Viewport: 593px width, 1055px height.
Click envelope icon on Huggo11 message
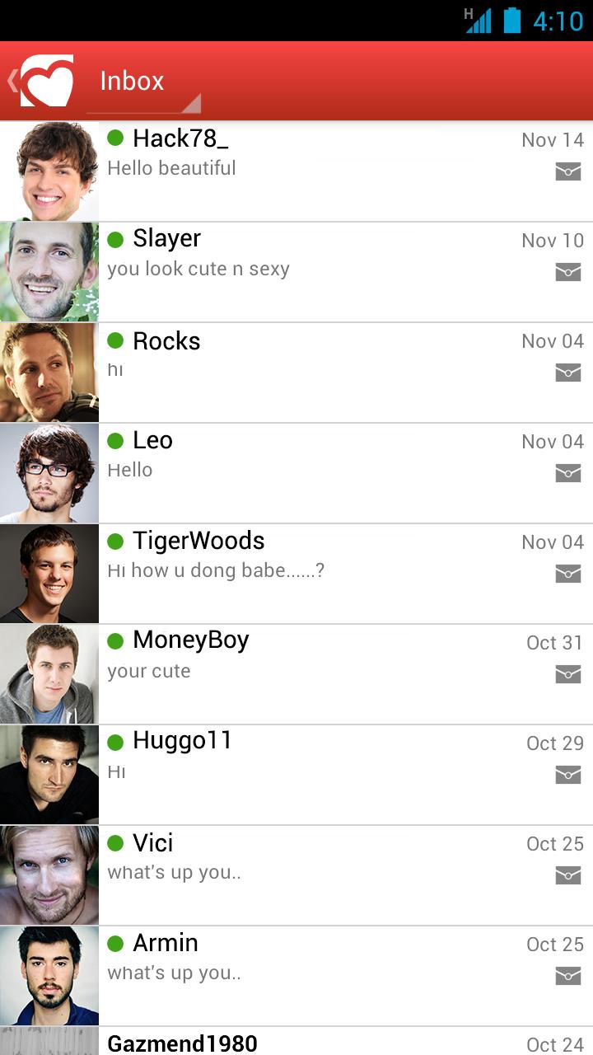(x=568, y=775)
